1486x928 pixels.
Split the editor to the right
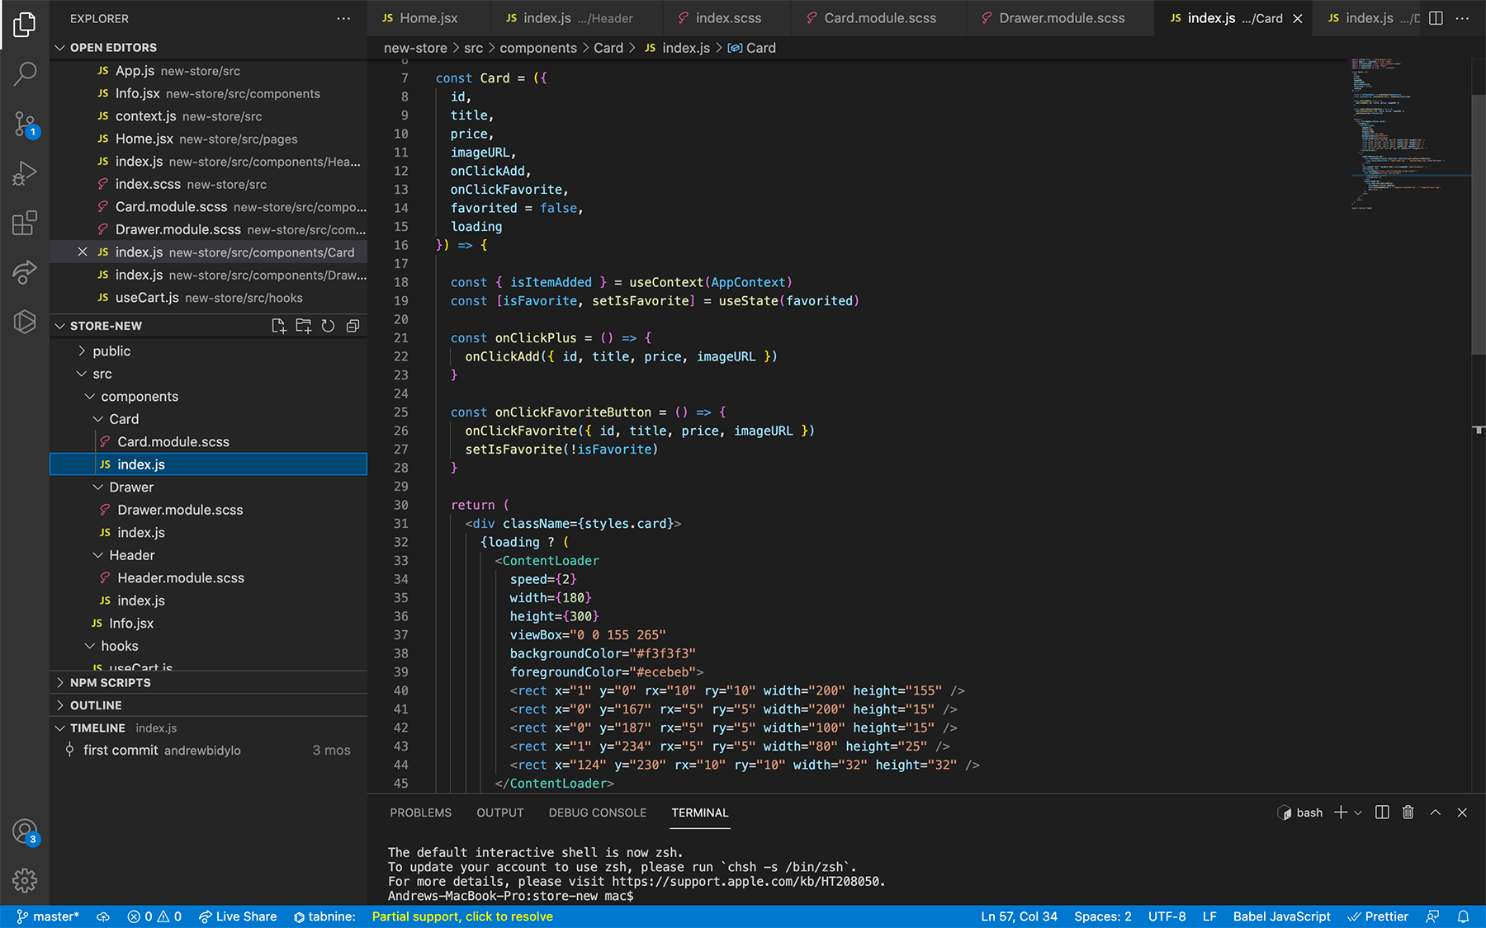(1436, 18)
